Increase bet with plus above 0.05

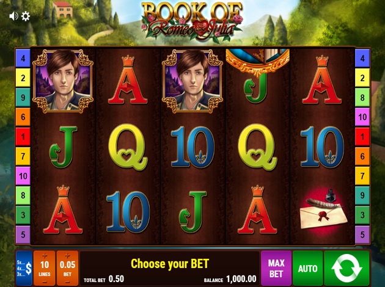67,256
